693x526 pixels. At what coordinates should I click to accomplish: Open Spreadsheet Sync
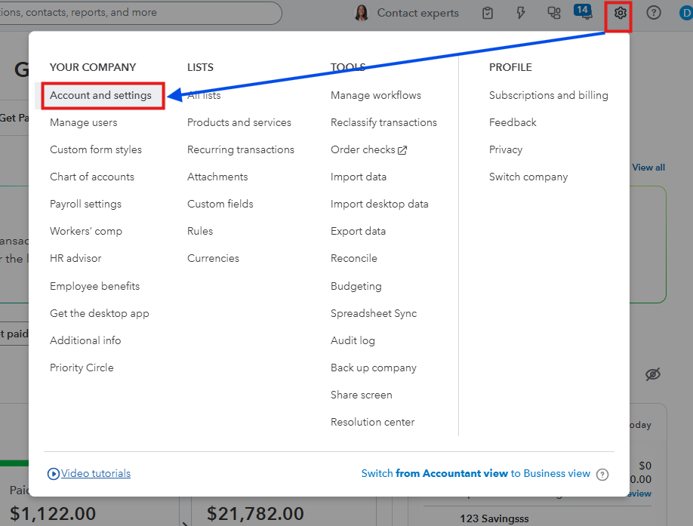click(374, 313)
